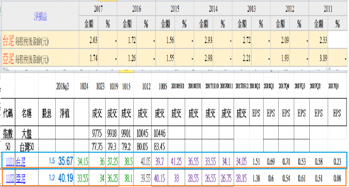Click the 1.56 value for 台泥 2015

tap(170, 40)
